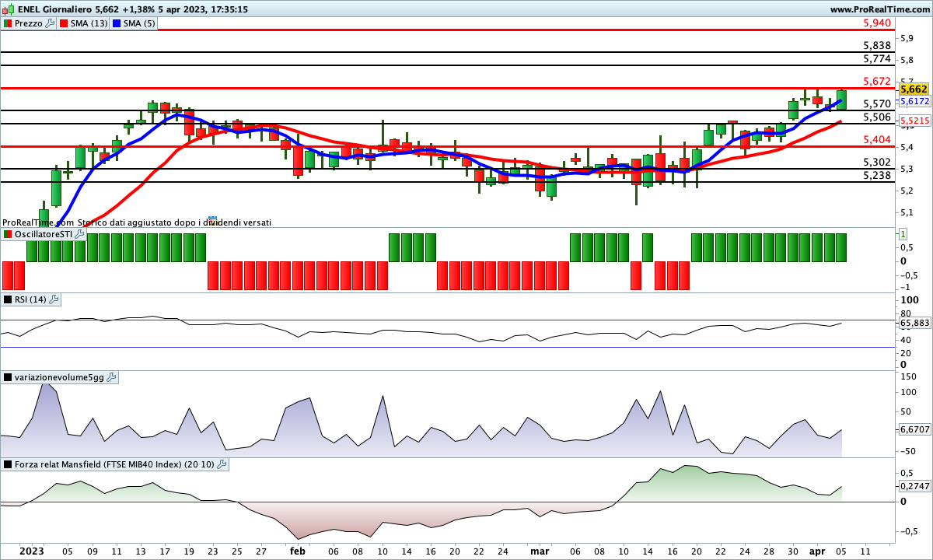
Task: Select the RSI (14) panel label
Action: coord(31,299)
